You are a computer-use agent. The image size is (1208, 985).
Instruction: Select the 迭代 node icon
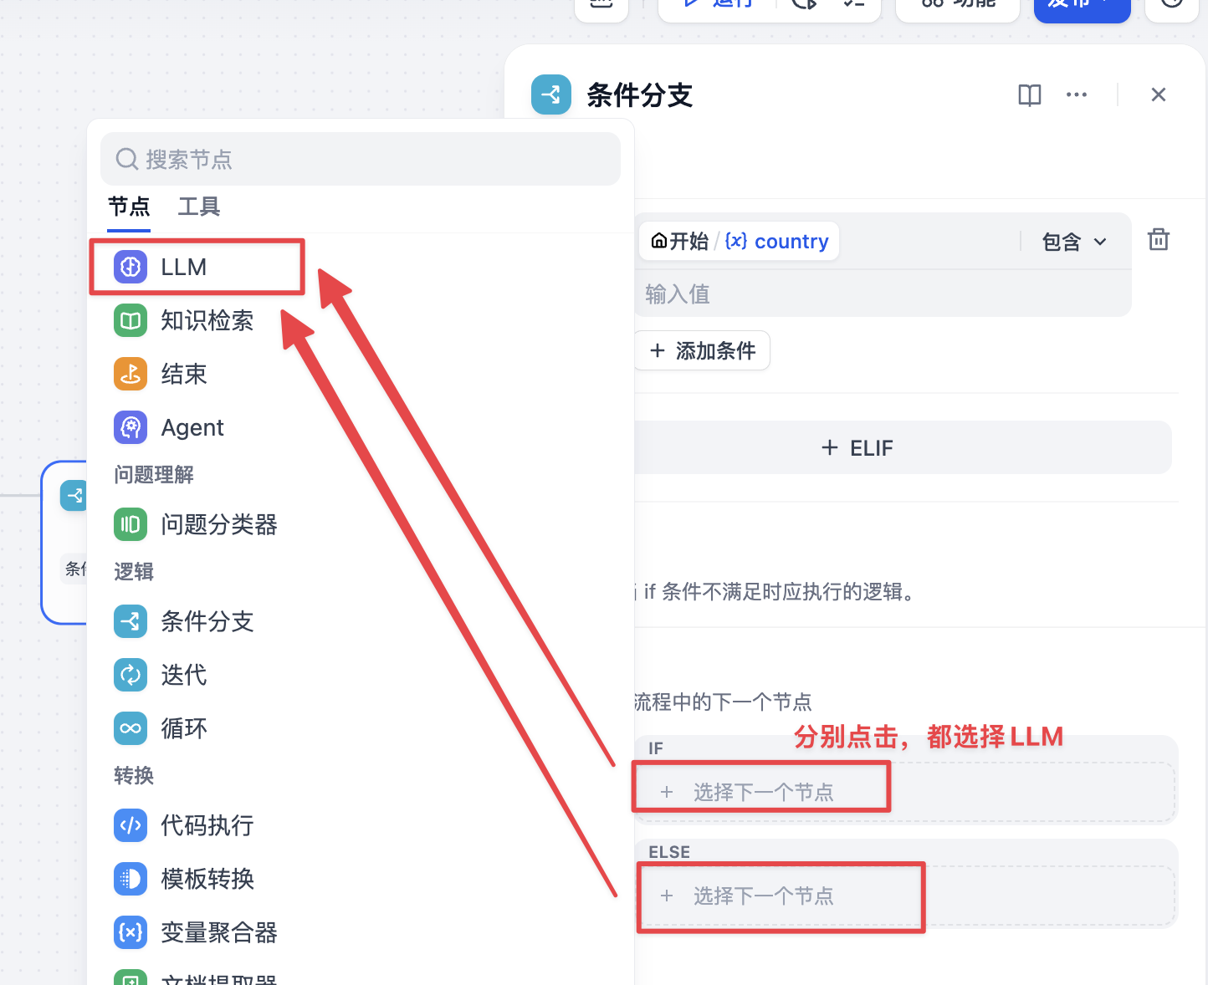click(131, 675)
